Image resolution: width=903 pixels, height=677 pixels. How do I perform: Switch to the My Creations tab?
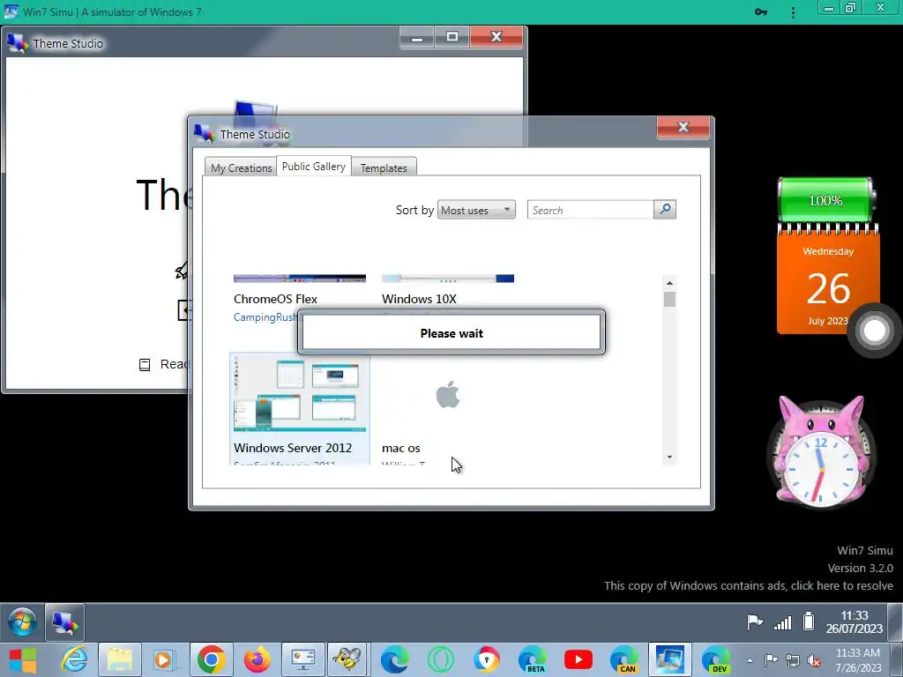241,167
